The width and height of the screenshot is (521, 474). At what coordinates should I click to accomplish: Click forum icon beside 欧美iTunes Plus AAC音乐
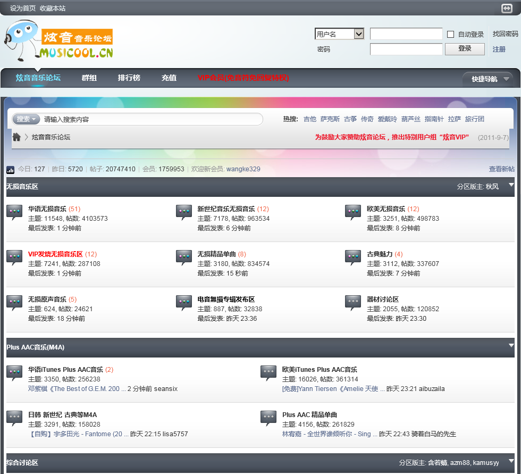click(x=269, y=373)
